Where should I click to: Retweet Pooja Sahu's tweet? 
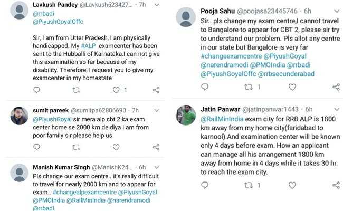click(246, 87)
